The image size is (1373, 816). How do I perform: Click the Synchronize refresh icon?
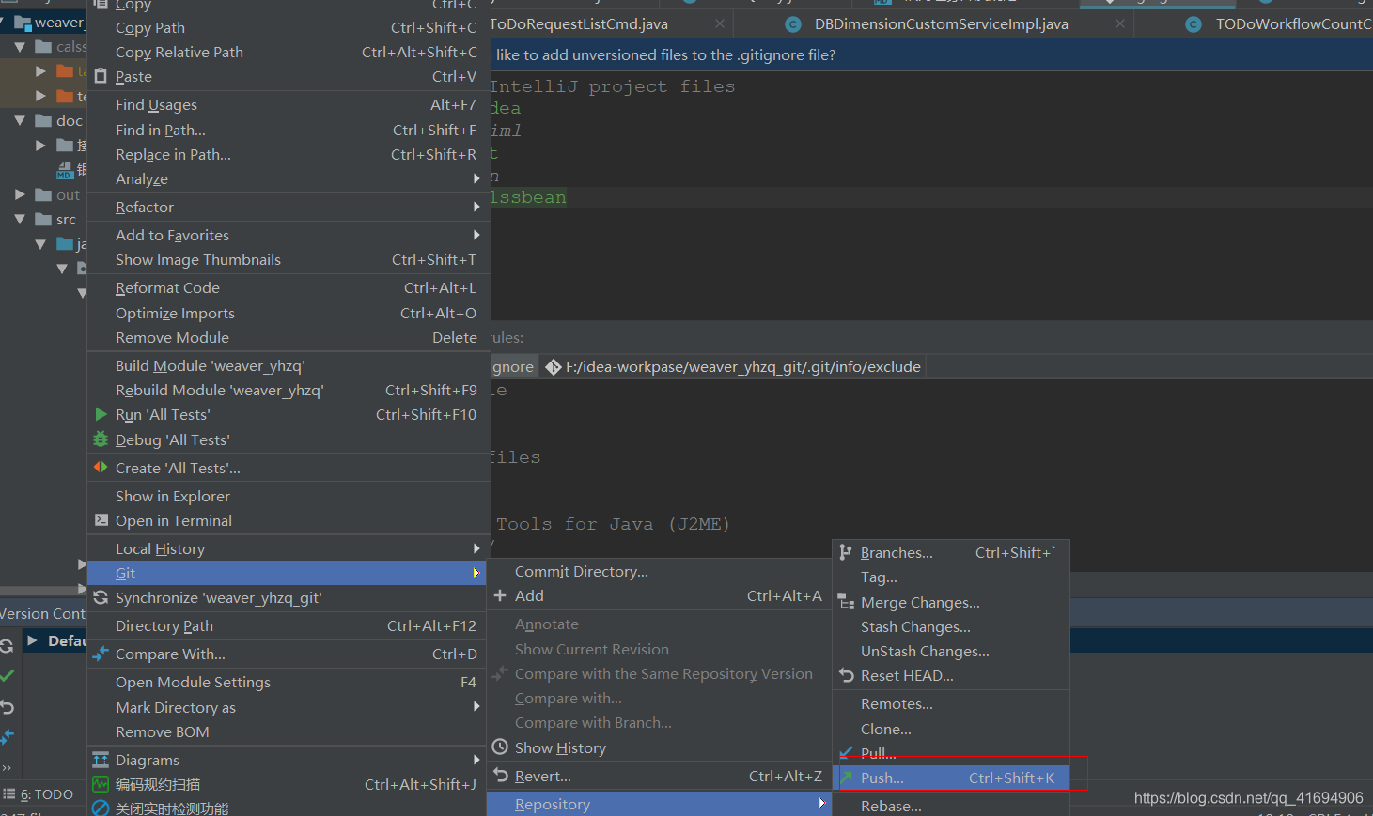click(101, 597)
